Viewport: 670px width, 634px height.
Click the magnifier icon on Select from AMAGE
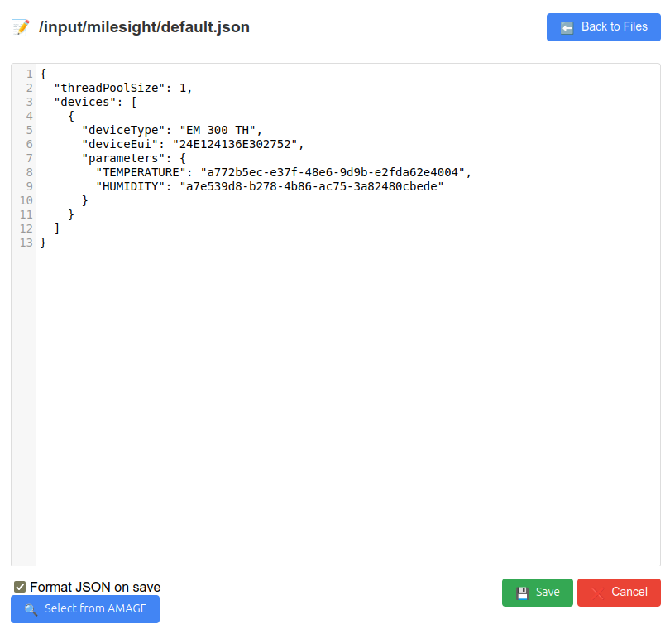[x=31, y=609]
